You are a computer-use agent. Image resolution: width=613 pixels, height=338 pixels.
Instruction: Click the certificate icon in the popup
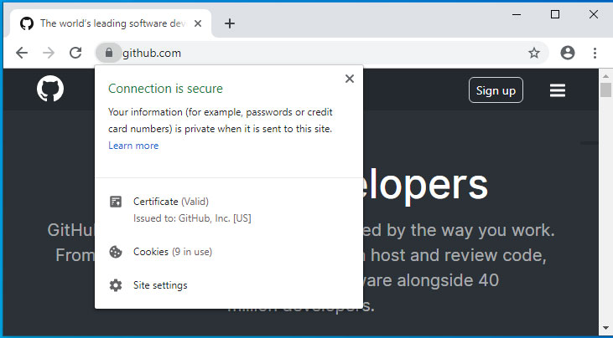116,202
